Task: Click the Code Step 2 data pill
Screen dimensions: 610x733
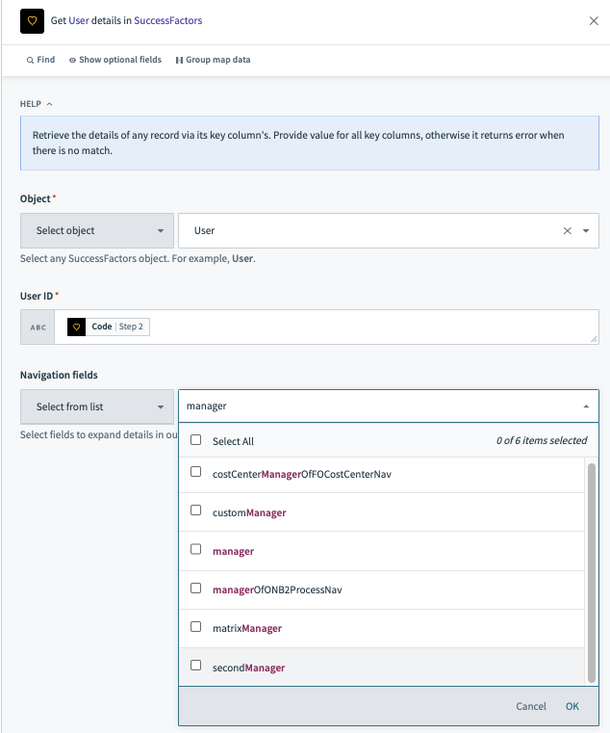Action: click(109, 327)
